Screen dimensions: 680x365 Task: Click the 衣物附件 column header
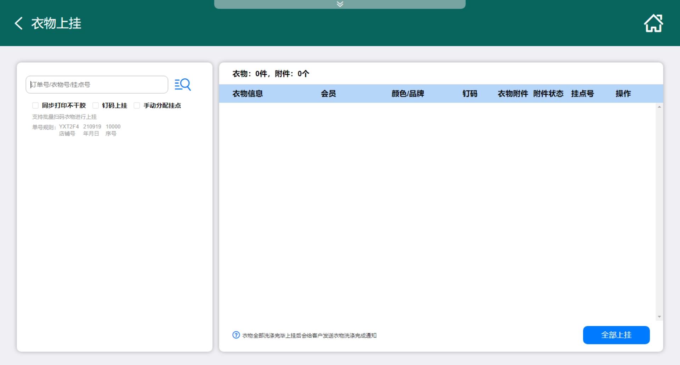coord(512,94)
